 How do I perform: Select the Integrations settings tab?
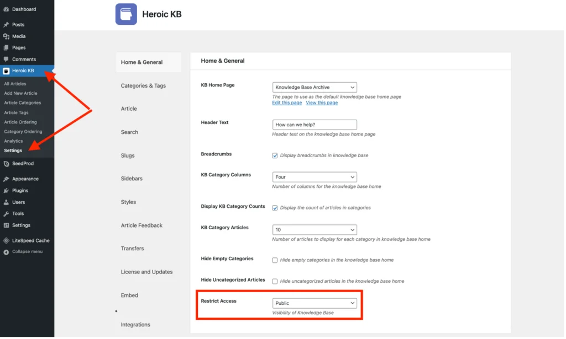pos(136,325)
